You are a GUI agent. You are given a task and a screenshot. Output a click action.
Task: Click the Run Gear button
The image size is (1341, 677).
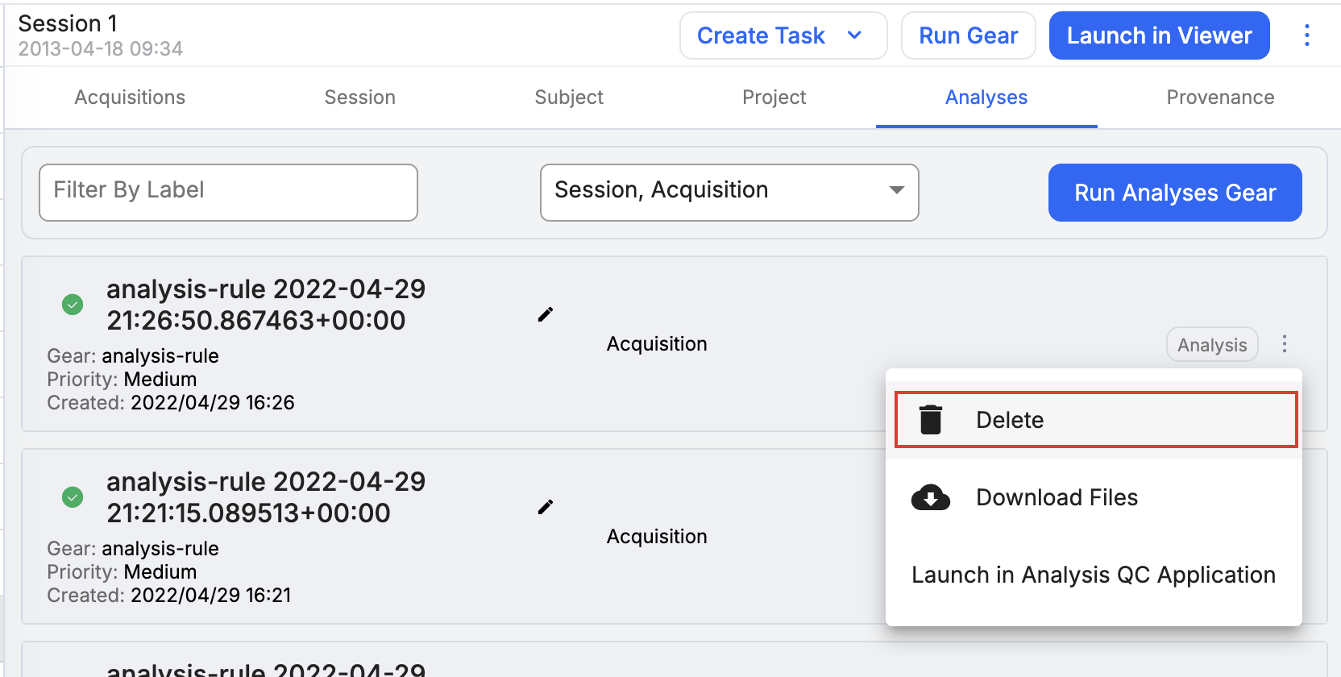[968, 35]
